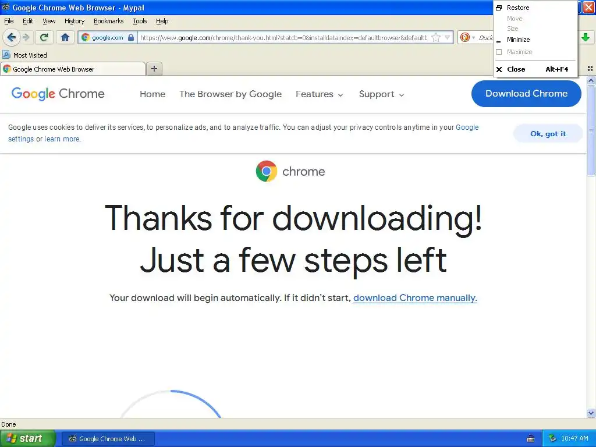Click the Mypal raccoon icon in title bar
The width and height of the screenshot is (596, 447).
point(6,7)
